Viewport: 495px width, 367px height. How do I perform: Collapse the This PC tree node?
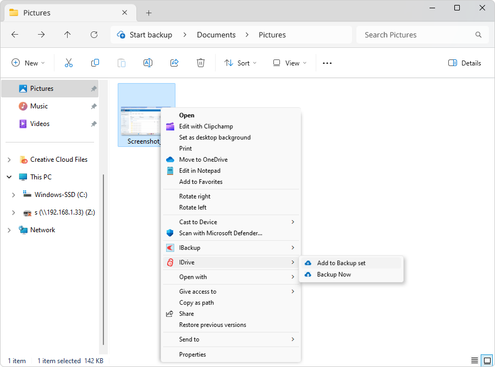point(9,177)
